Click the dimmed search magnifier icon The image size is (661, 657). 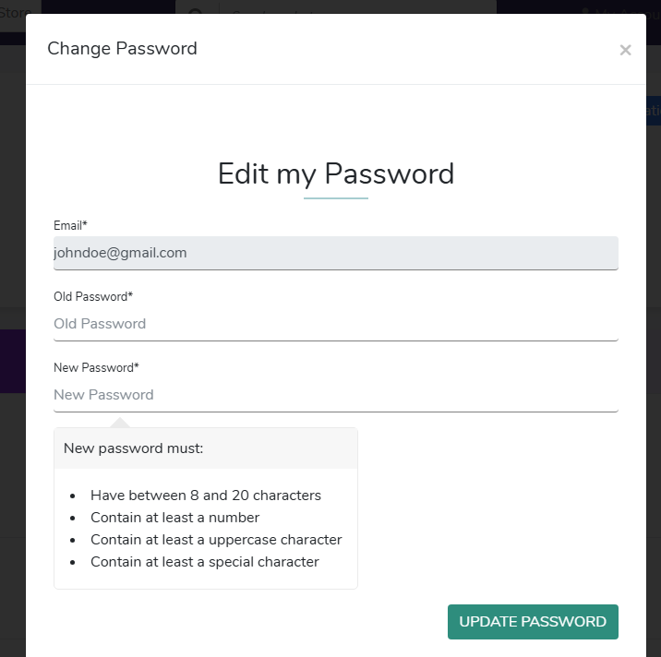(x=196, y=10)
